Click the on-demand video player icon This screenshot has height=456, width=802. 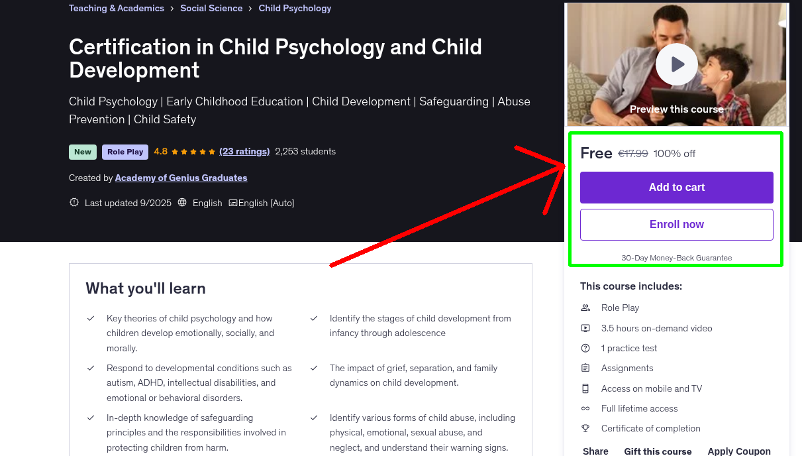pos(585,327)
